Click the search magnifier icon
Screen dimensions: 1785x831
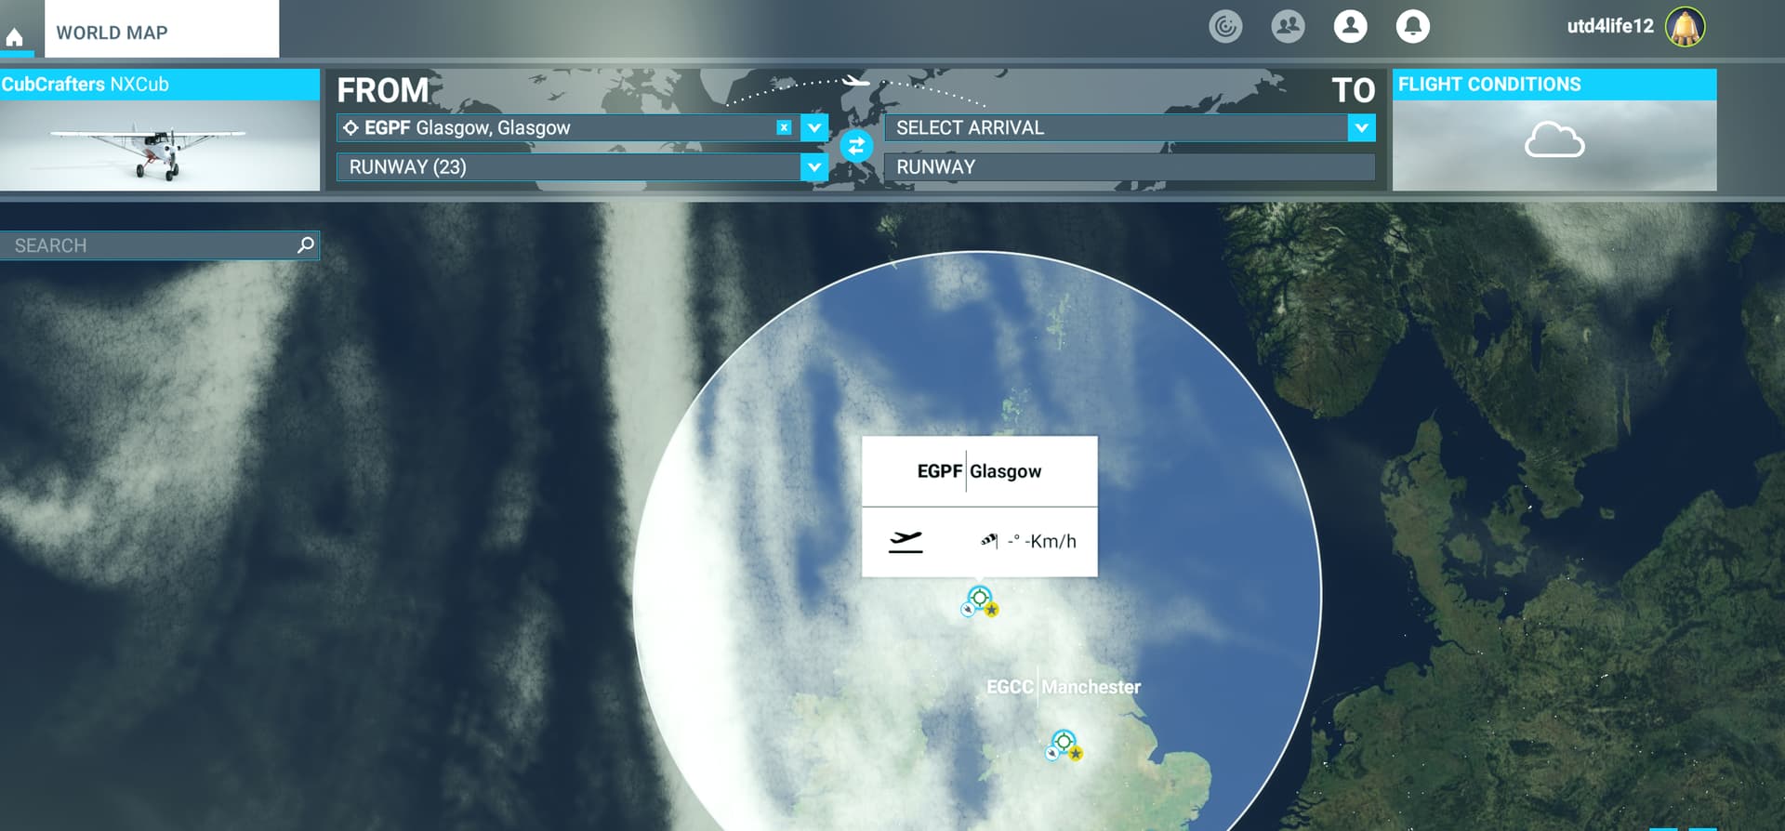305,244
